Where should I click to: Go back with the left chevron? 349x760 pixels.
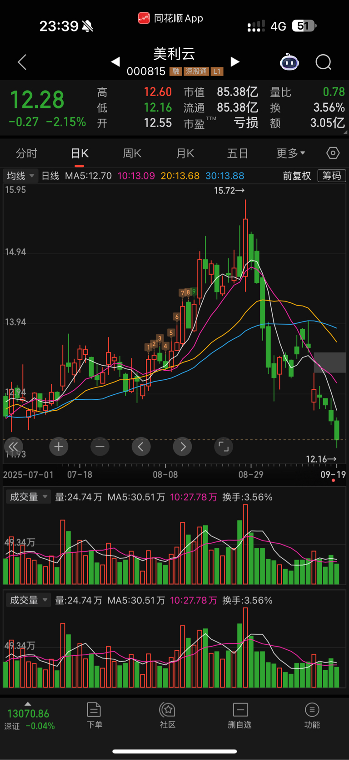[22, 62]
